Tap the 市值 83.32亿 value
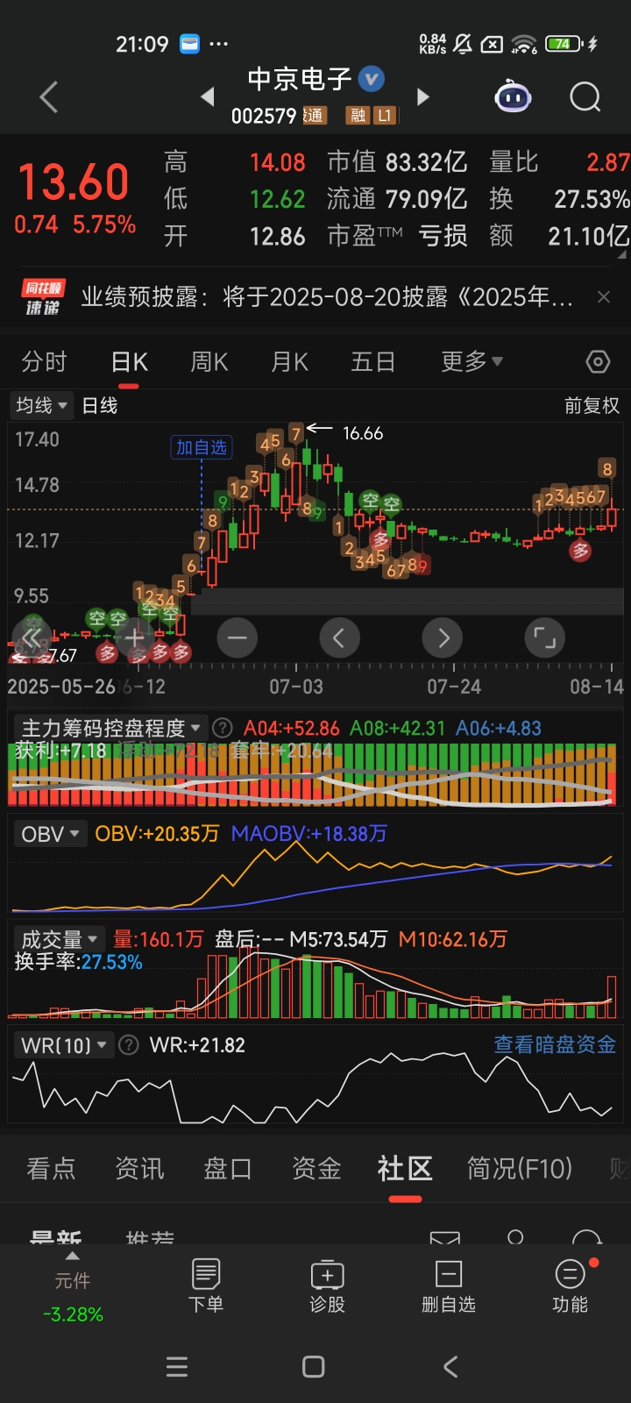Image resolution: width=631 pixels, height=1403 pixels. pyautogui.click(x=426, y=162)
